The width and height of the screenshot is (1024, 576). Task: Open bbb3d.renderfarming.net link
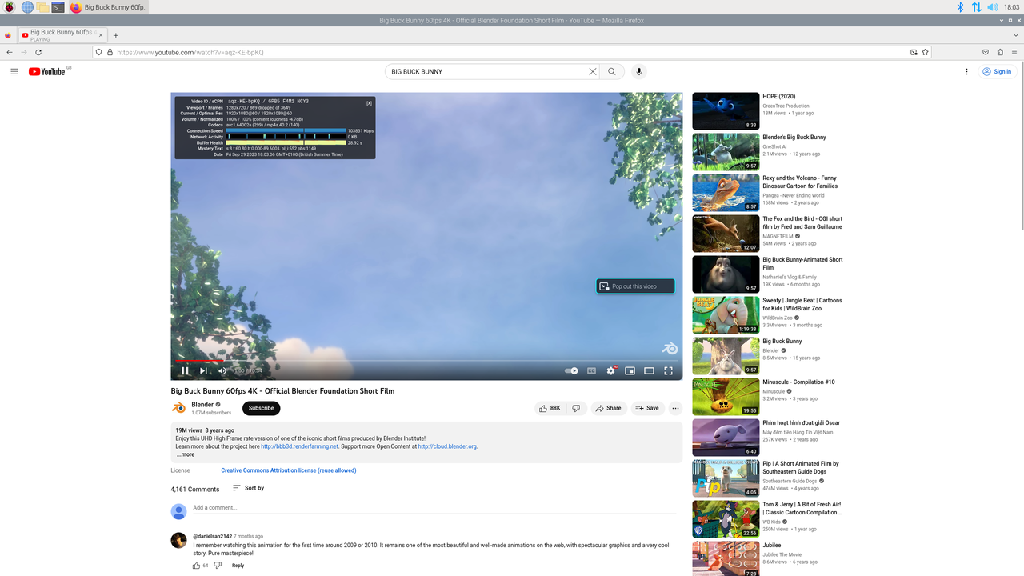point(300,446)
